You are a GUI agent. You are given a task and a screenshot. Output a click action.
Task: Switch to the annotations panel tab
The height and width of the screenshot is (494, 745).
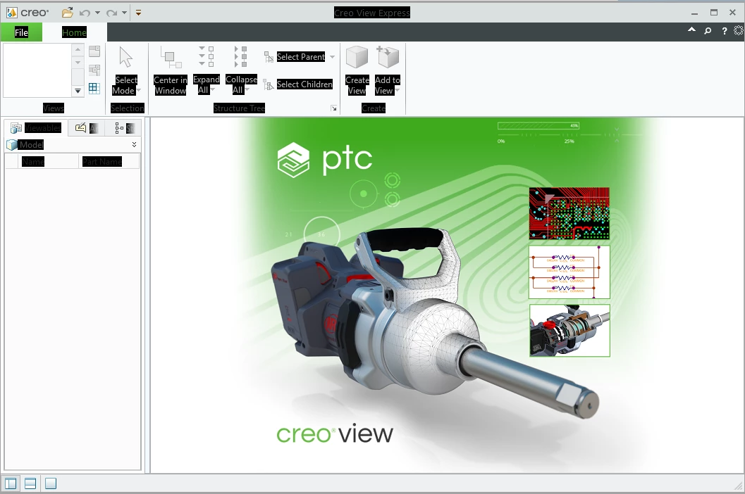point(87,128)
